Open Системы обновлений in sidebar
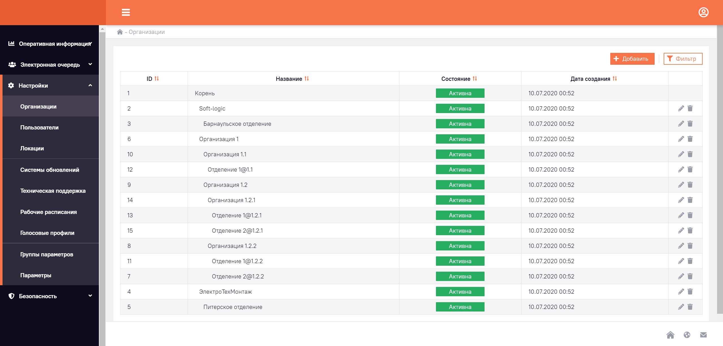The image size is (723, 346). [51, 170]
